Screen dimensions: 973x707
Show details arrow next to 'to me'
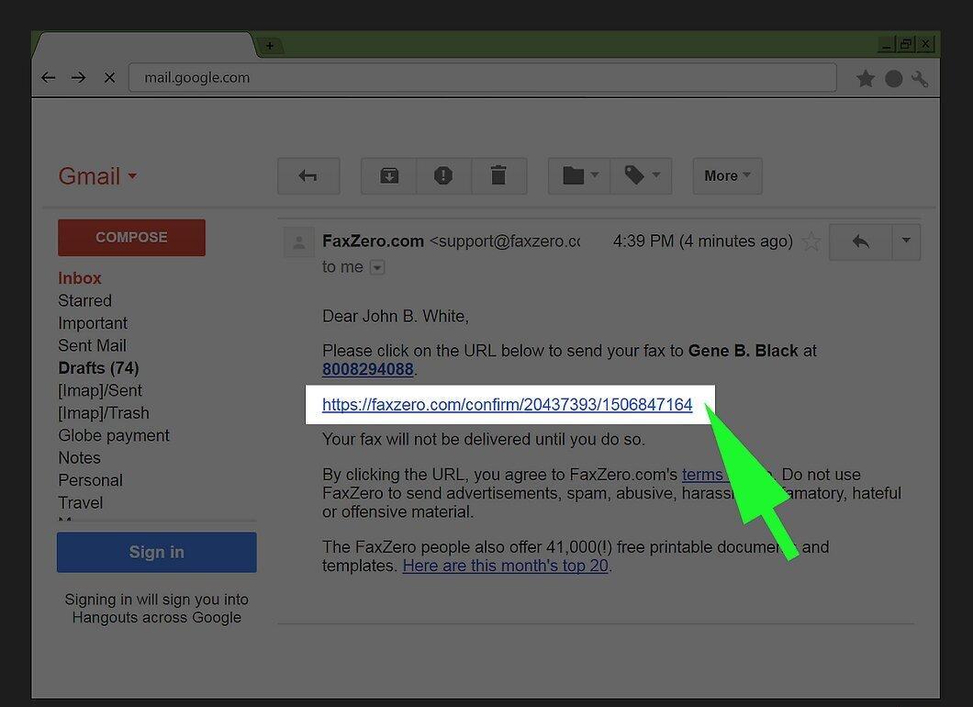pyautogui.click(x=377, y=267)
